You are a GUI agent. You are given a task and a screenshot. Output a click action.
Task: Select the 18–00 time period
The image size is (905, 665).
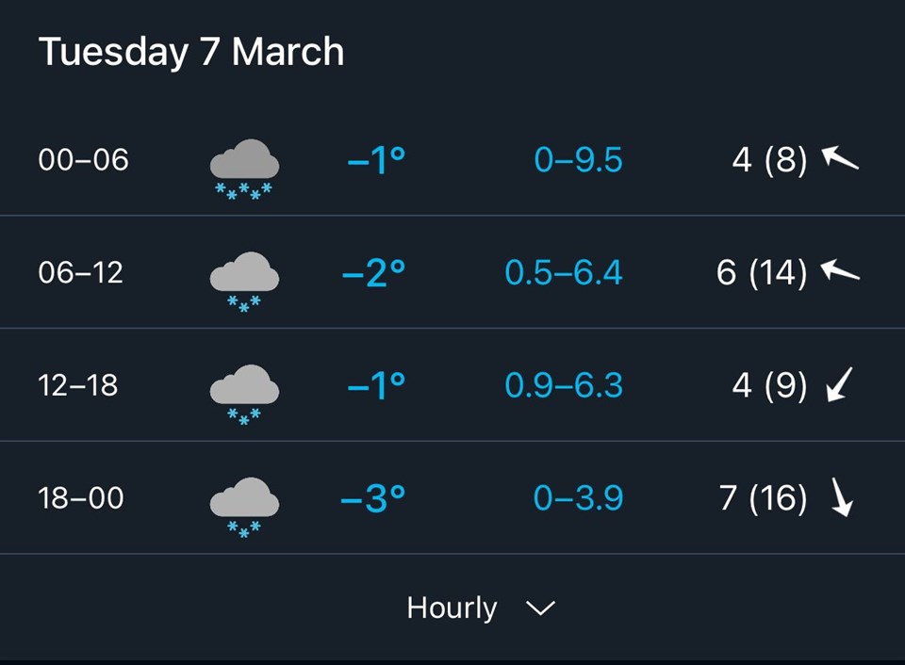[x=81, y=497]
